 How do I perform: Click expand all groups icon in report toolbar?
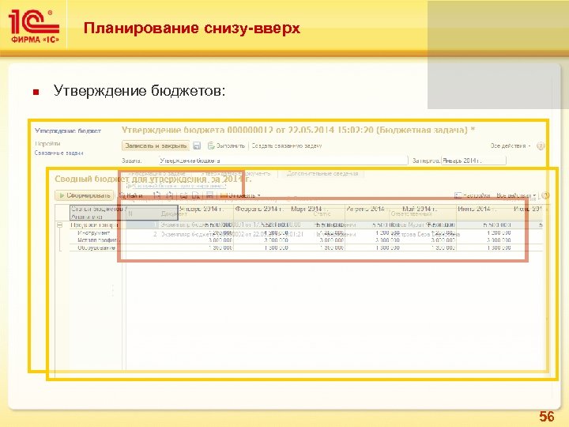pyautogui.click(x=156, y=196)
